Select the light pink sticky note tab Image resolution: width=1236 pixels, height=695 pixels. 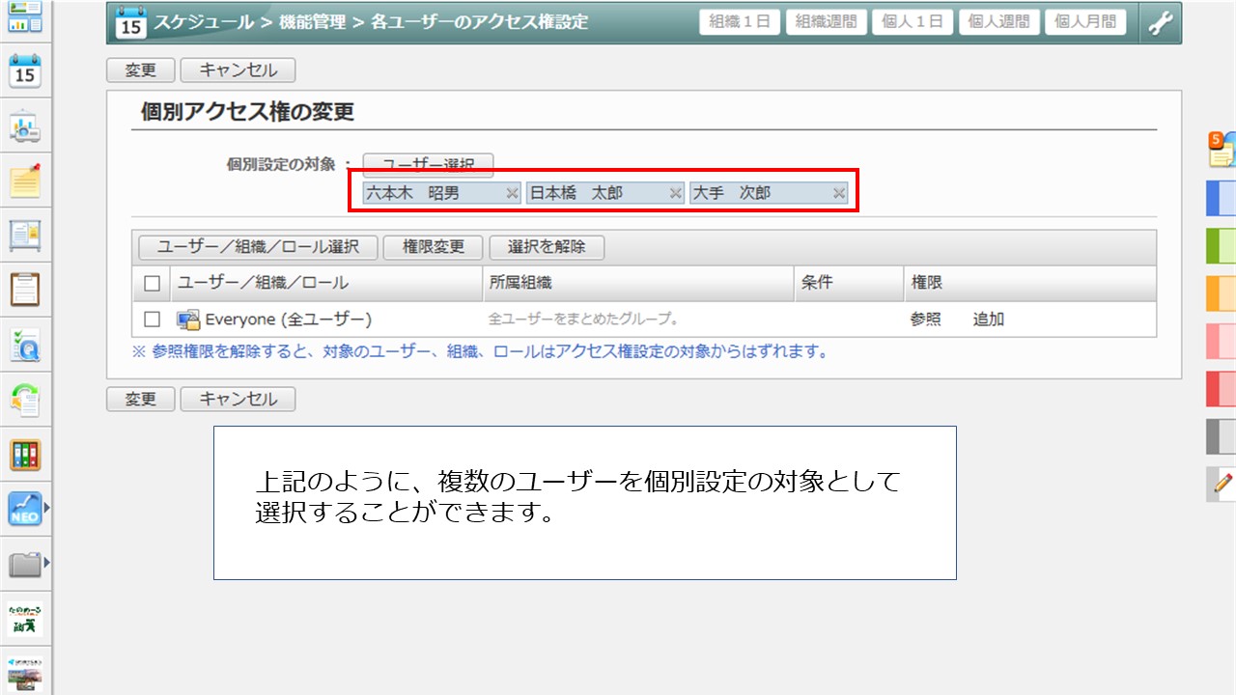[x=1222, y=341]
